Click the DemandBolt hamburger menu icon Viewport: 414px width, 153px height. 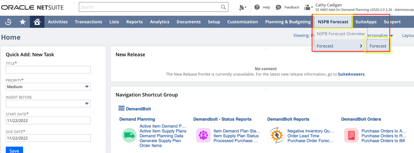pyautogui.click(x=121, y=108)
